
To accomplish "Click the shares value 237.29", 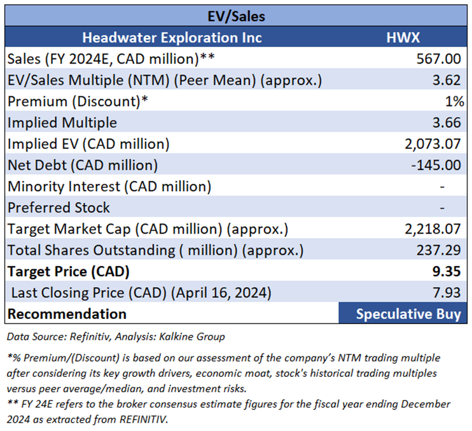I will pos(438,250).
